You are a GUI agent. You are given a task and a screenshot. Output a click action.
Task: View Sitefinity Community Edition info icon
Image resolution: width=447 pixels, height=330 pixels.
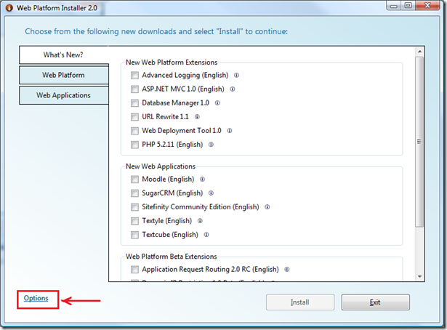click(267, 207)
